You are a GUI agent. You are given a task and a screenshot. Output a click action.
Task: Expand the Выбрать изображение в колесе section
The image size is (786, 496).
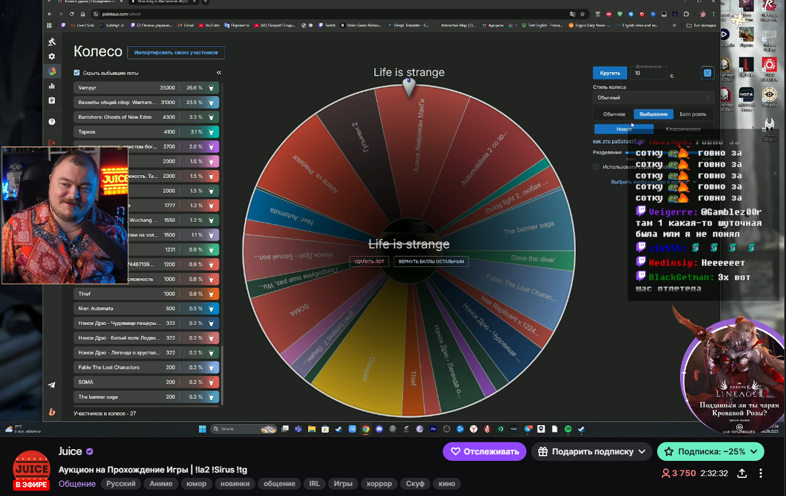click(653, 182)
